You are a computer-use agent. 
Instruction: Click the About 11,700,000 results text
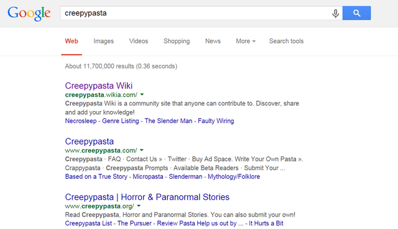[x=121, y=66]
